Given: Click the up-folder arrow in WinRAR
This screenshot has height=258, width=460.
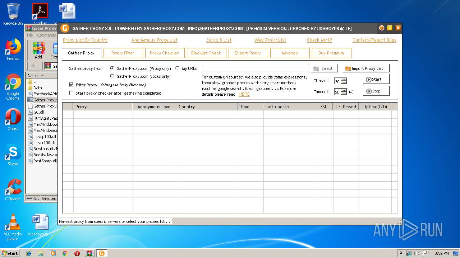Looking at the screenshot, I should click(x=33, y=66).
